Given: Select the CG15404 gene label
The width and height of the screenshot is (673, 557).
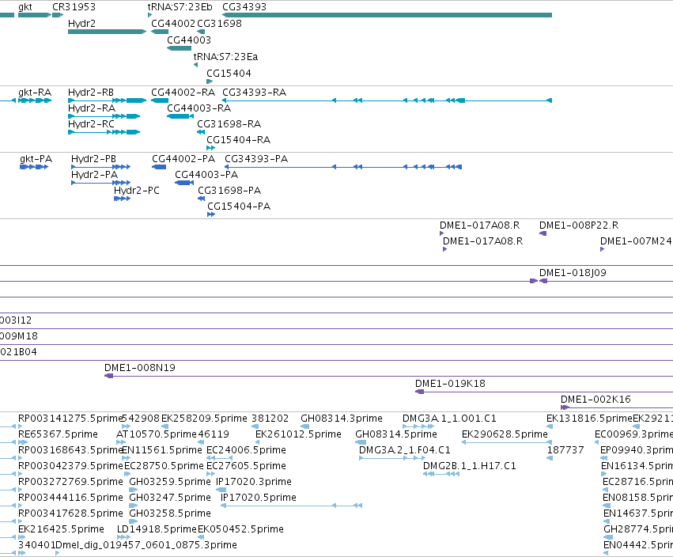Looking at the screenshot, I should tap(229, 74).
